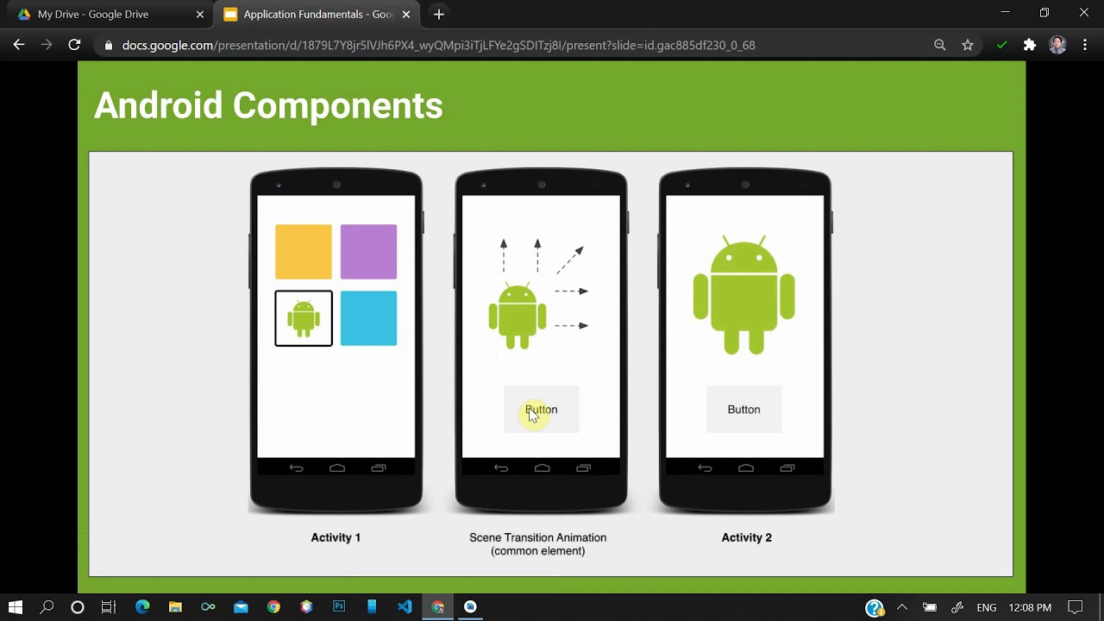1104x621 pixels.
Task: Click the green checkmark extension icon
Action: (x=1001, y=45)
